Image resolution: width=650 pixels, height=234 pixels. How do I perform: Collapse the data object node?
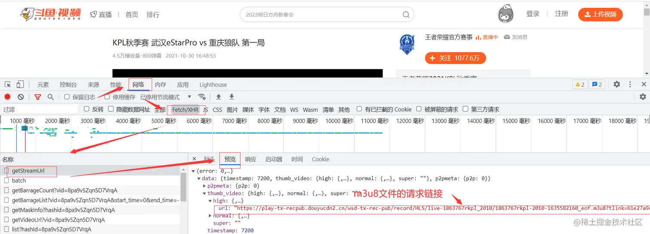point(199,178)
